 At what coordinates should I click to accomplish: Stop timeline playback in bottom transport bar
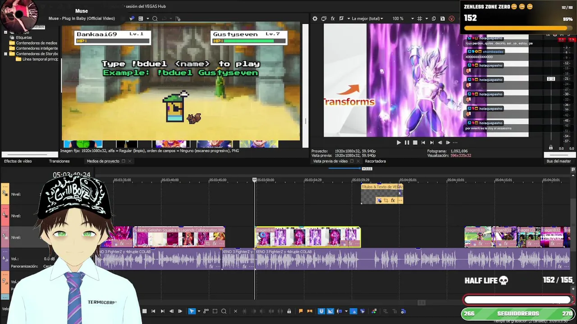tap(144, 311)
